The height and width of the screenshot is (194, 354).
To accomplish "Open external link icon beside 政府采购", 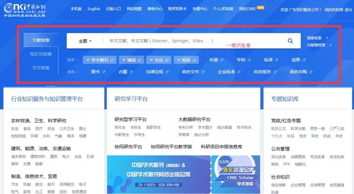I will pyautogui.click(x=311, y=72).
